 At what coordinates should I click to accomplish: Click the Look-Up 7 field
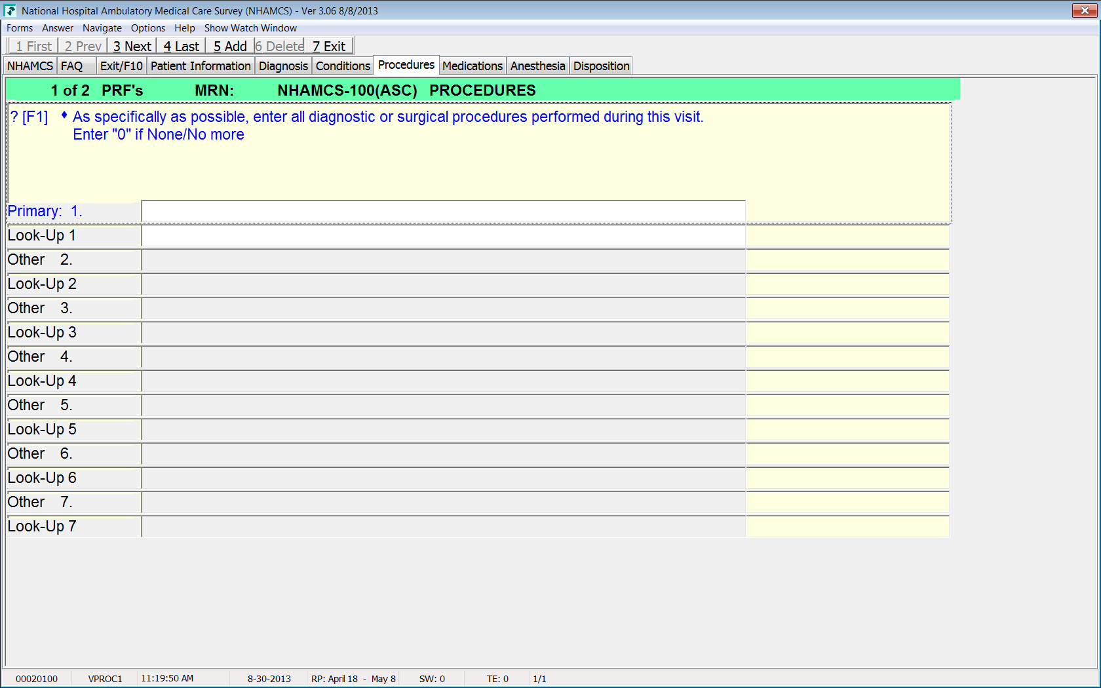[444, 527]
